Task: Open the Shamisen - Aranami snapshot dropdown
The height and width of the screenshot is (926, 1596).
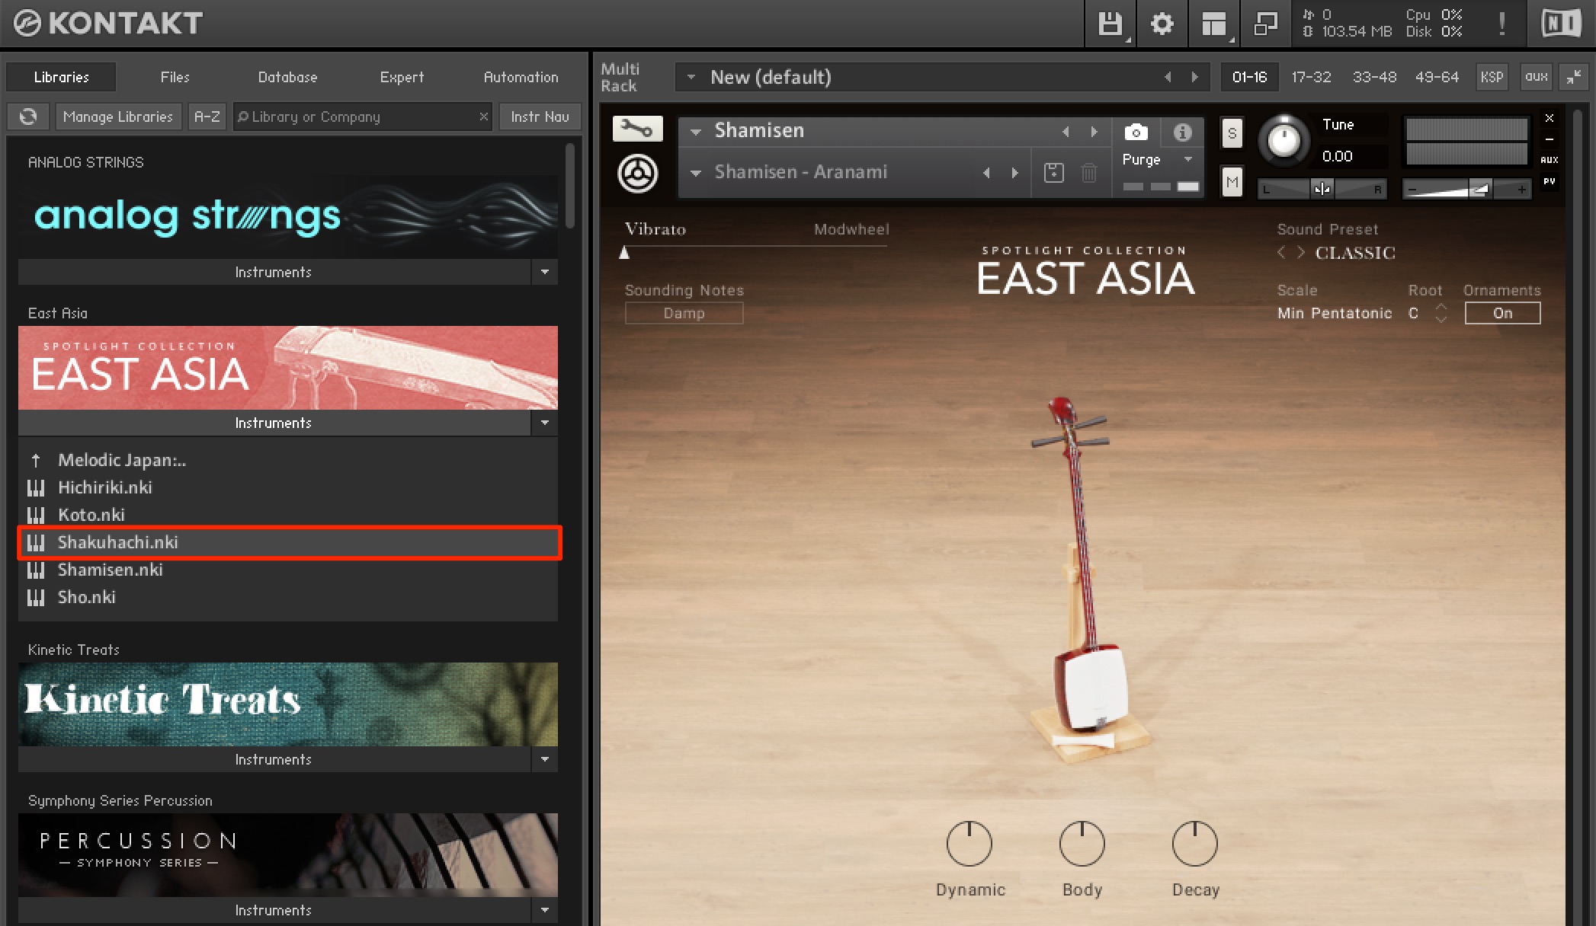Action: [695, 173]
